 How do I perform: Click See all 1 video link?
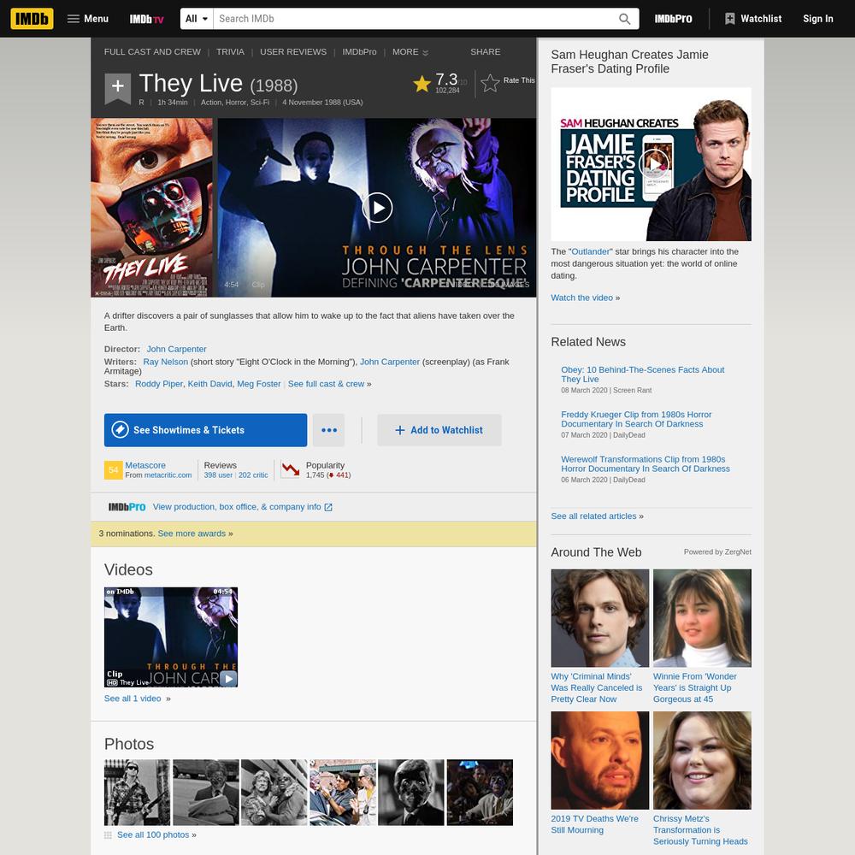tap(133, 699)
